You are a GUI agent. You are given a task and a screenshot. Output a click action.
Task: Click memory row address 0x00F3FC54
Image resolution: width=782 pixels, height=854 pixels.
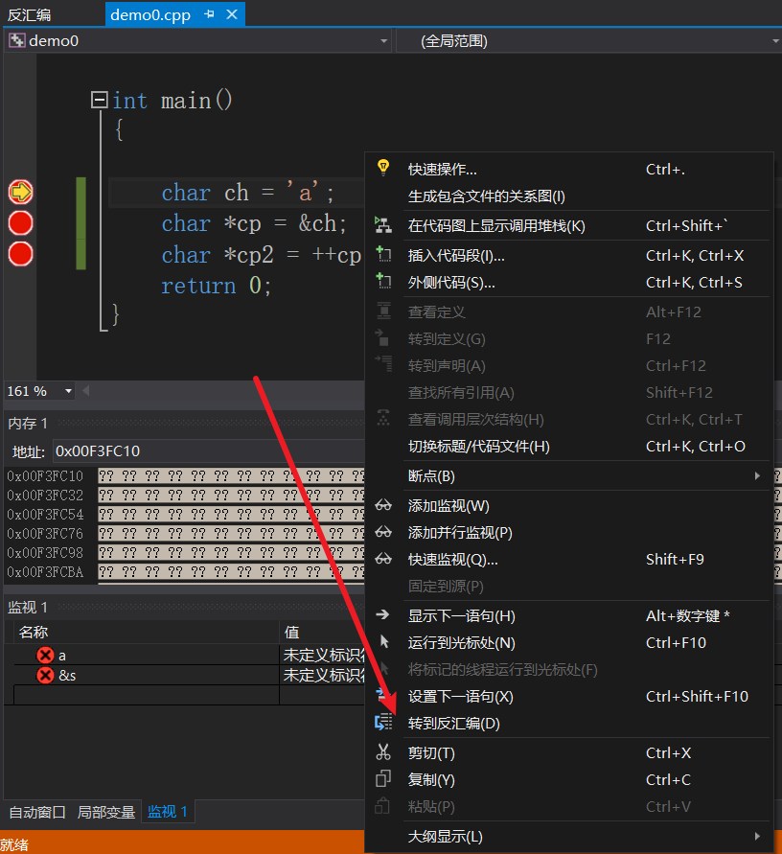coord(45,514)
